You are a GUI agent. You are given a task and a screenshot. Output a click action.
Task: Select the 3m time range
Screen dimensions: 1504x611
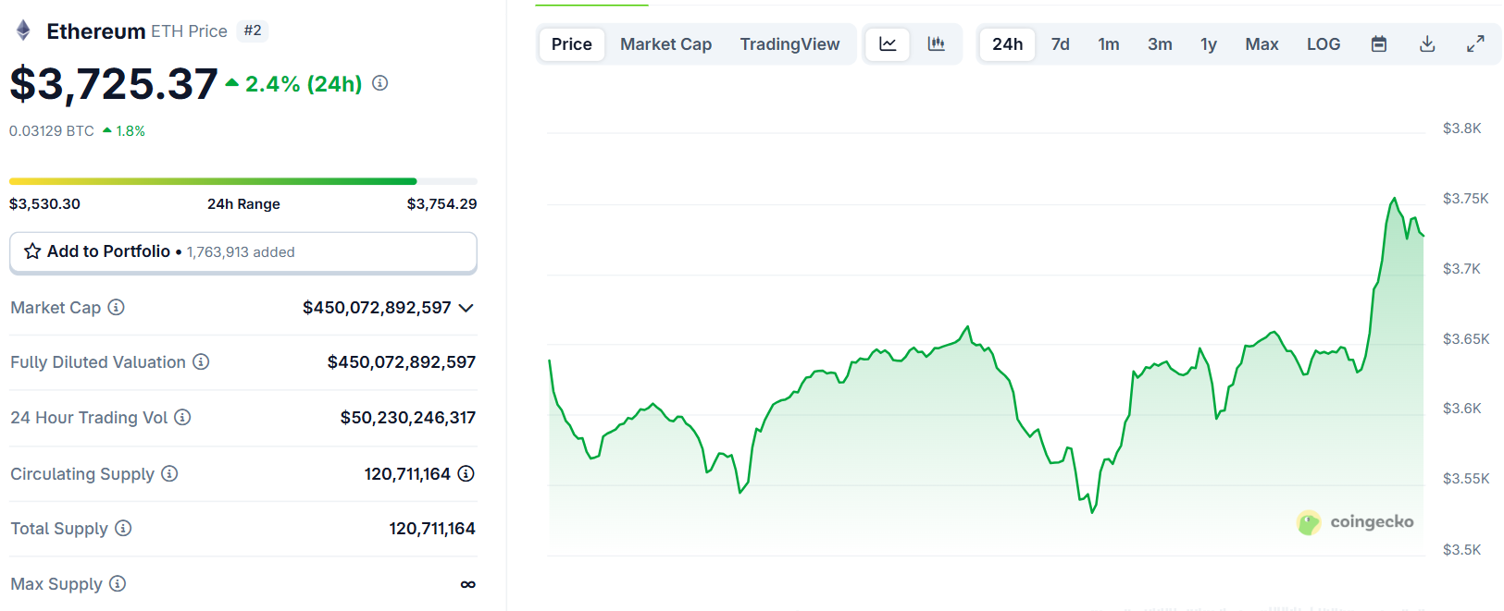click(1160, 44)
